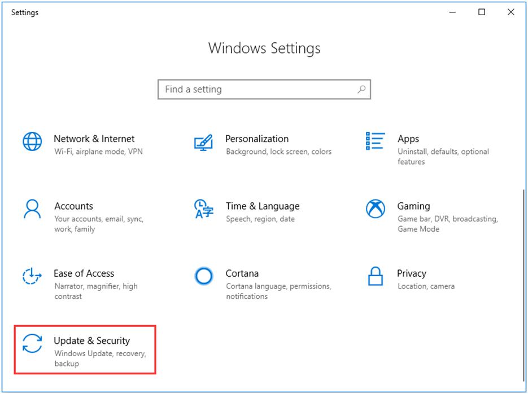The height and width of the screenshot is (394, 528).
Task: Click 'Location, camera' description
Action: coord(426,286)
